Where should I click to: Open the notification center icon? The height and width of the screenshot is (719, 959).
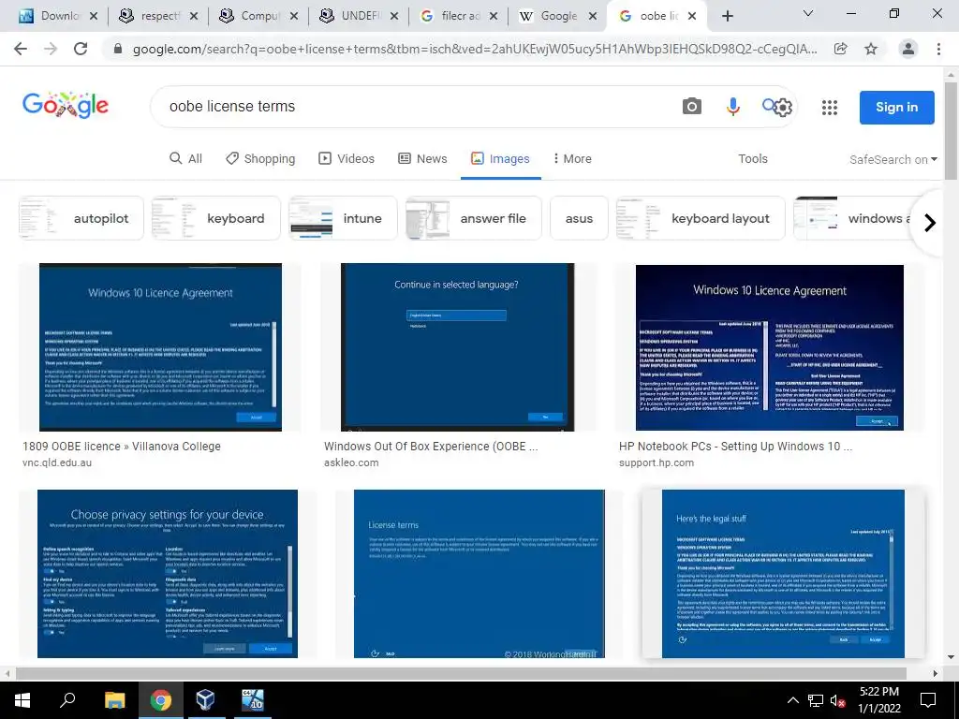pyautogui.click(x=928, y=700)
